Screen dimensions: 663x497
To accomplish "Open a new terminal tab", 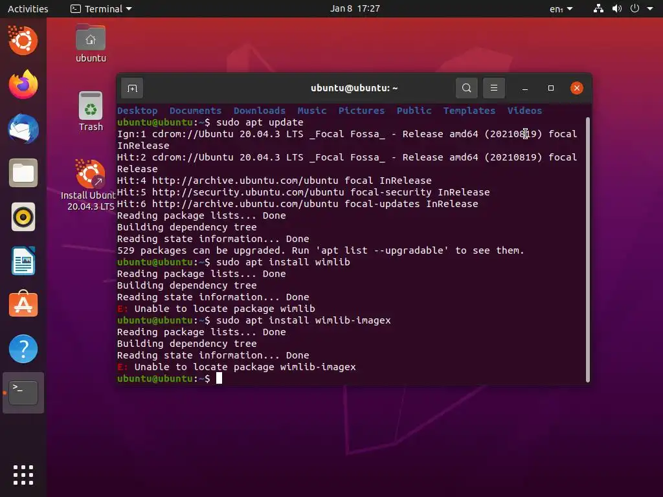I will click(x=132, y=88).
